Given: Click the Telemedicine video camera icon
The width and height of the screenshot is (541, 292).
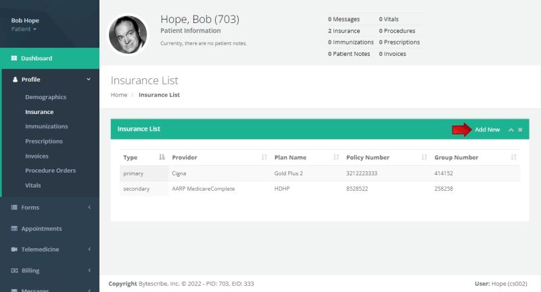Looking at the screenshot, I should pos(14,250).
